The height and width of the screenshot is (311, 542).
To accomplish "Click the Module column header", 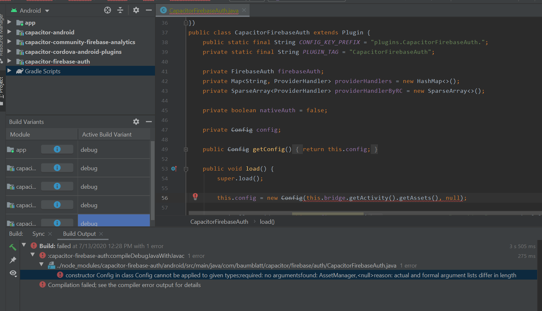I will 42,134.
